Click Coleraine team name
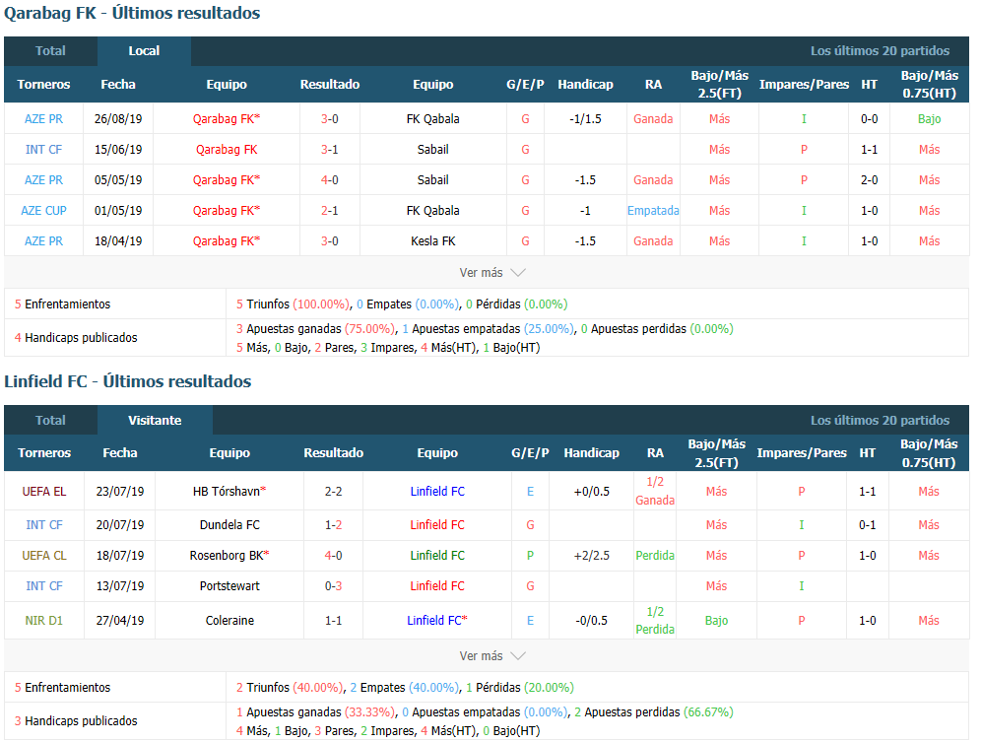981x743 pixels. (229, 621)
